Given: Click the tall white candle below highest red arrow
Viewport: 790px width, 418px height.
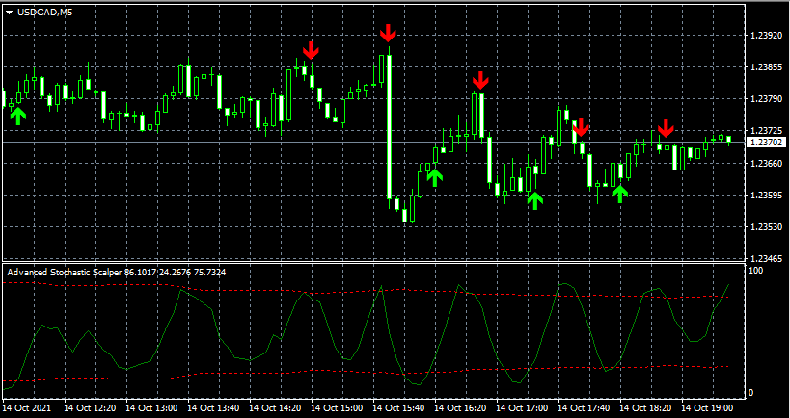Looking at the screenshot, I should (388, 125).
